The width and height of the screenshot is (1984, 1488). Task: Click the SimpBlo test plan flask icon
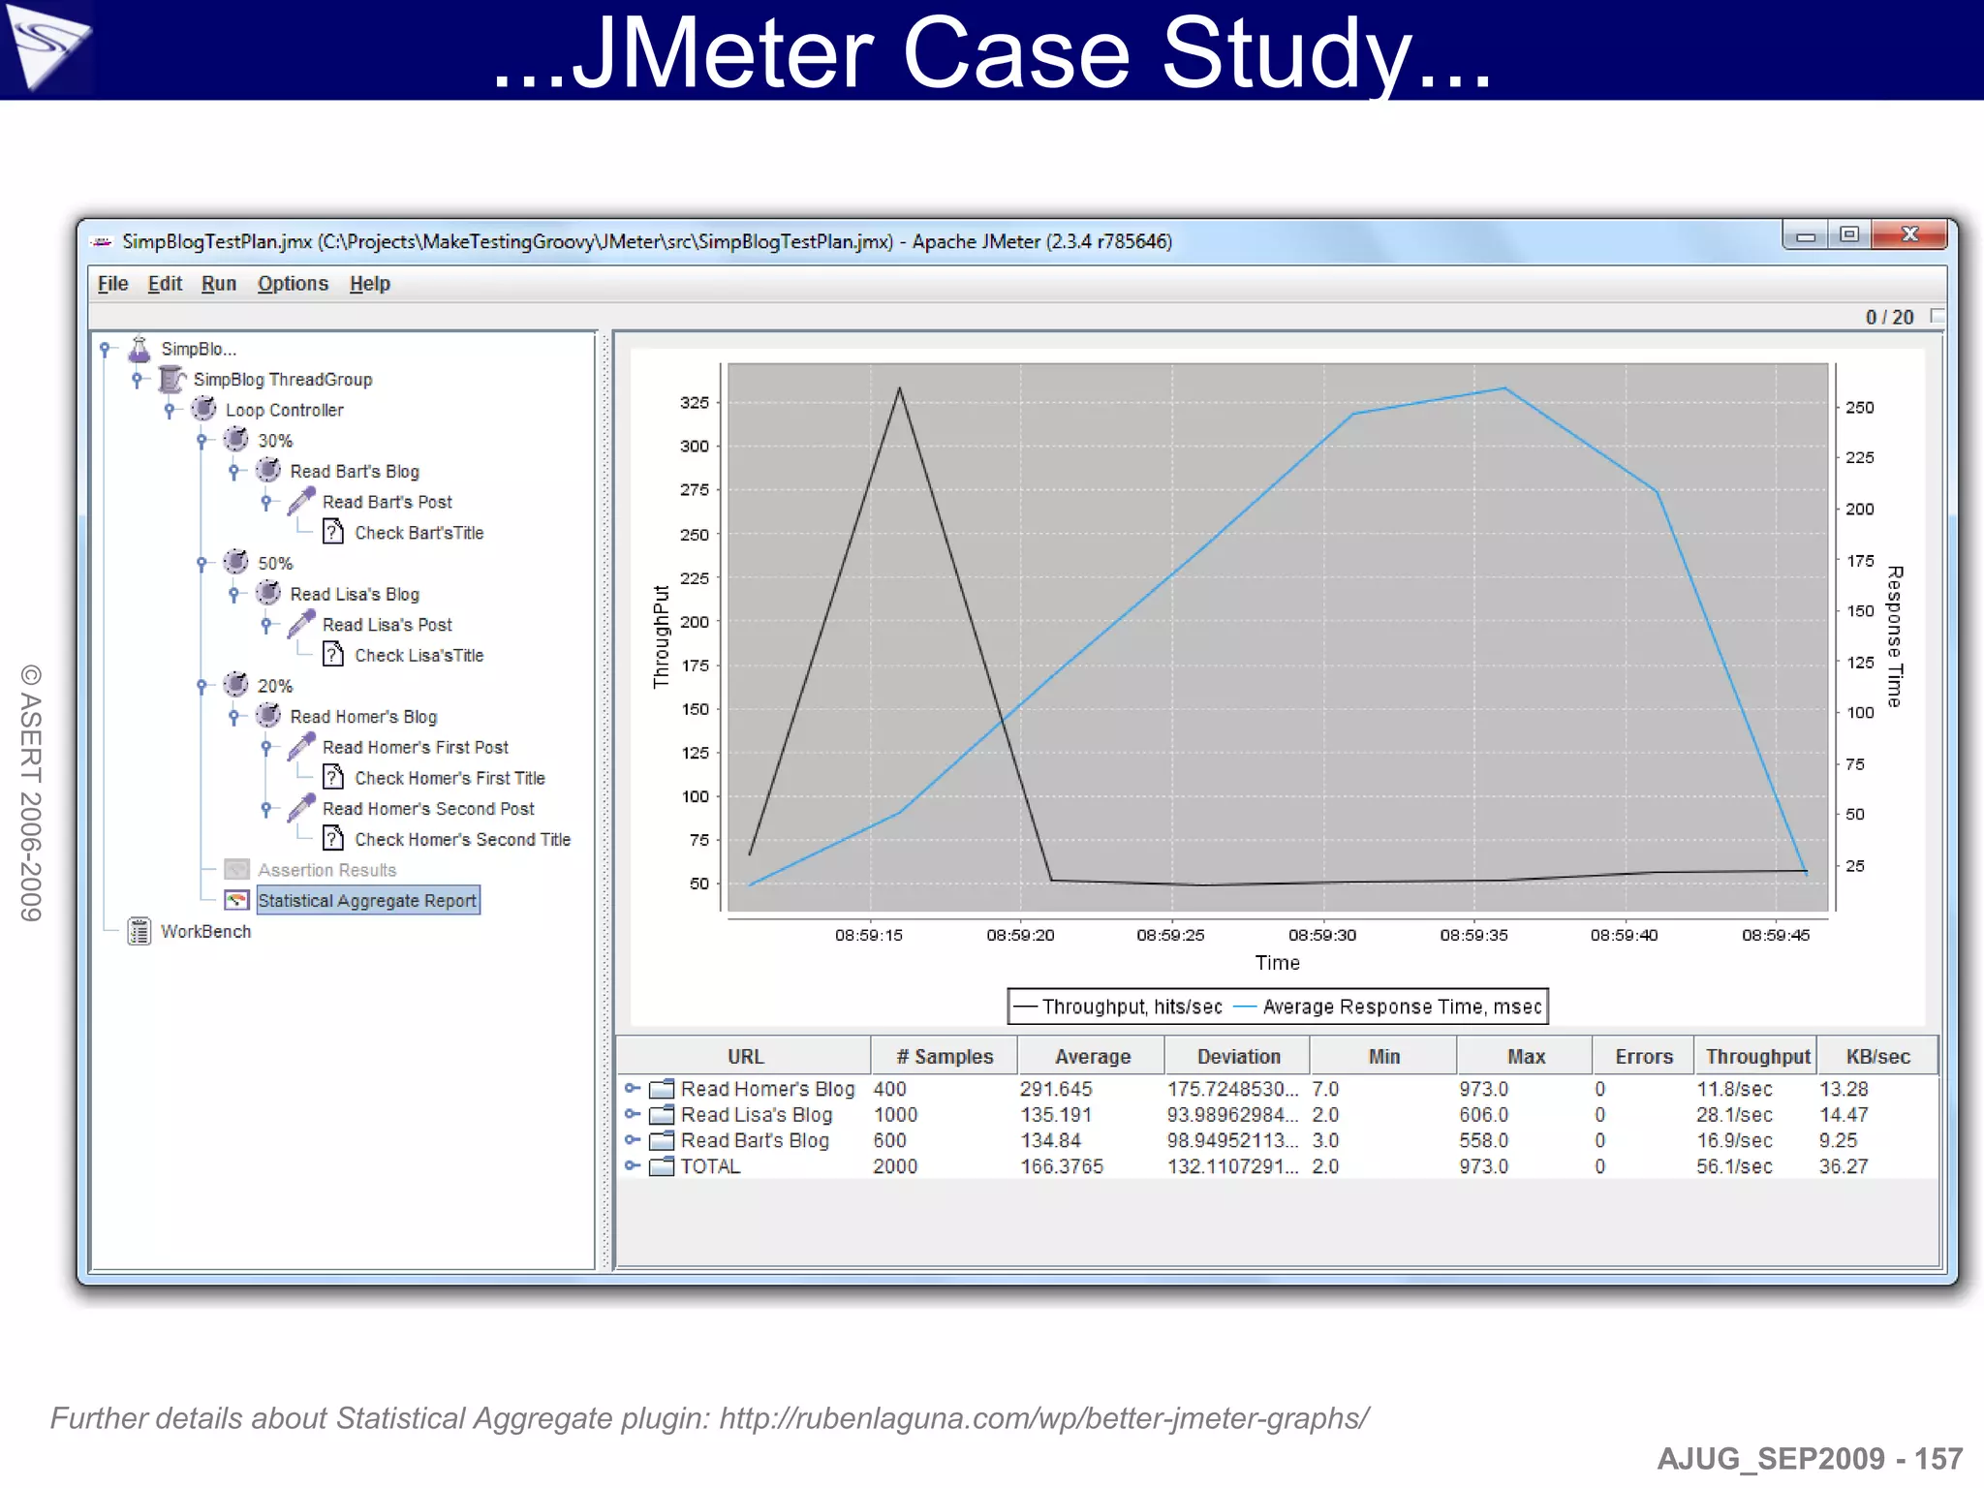coord(139,349)
